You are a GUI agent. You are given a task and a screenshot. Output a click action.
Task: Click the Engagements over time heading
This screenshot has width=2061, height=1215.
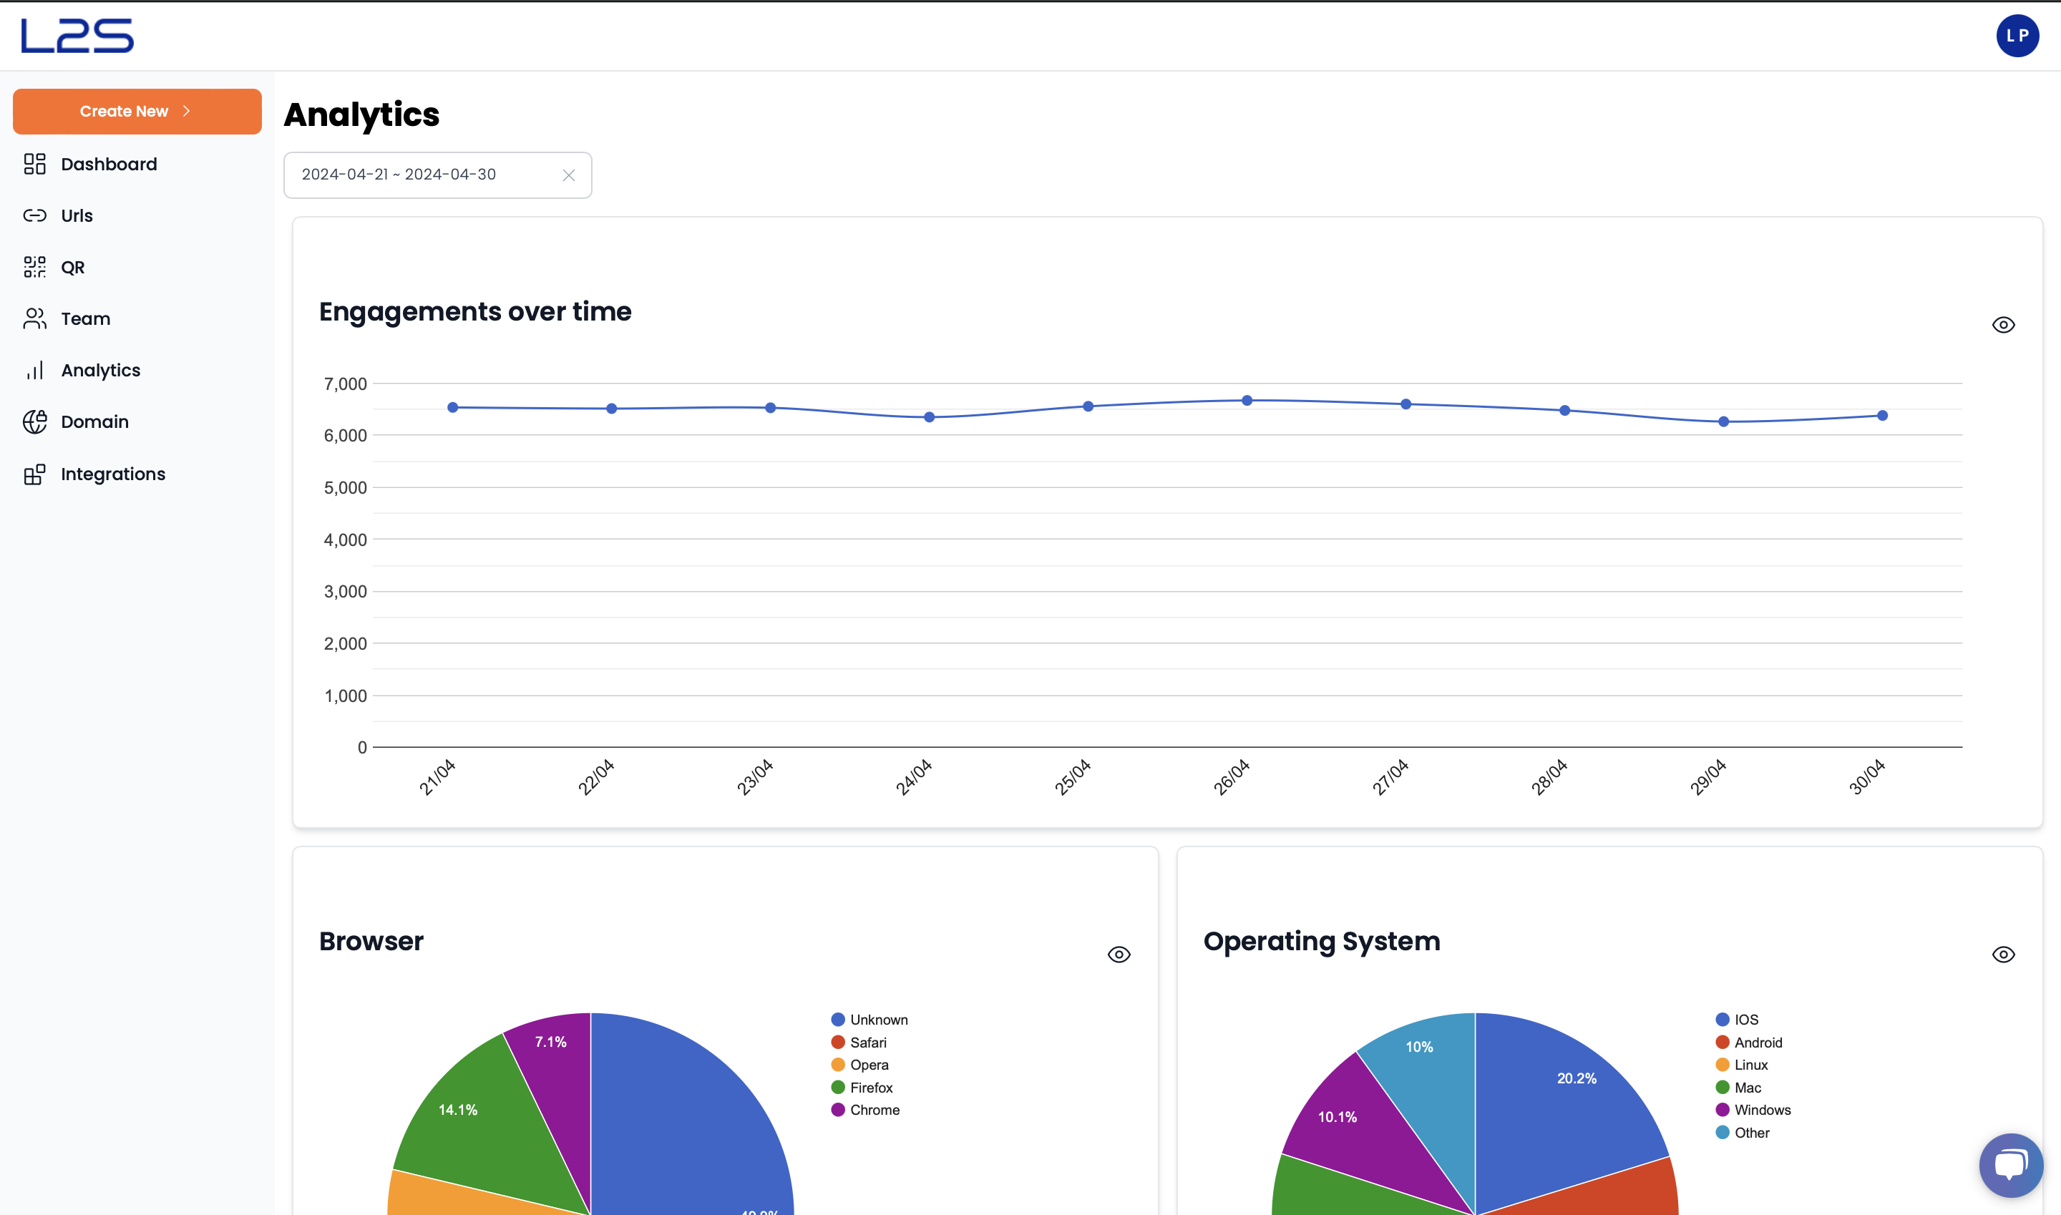click(x=475, y=312)
